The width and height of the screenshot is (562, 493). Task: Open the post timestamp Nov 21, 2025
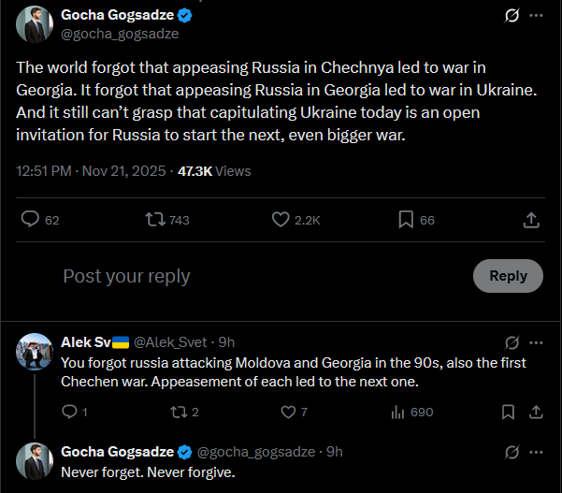122,171
